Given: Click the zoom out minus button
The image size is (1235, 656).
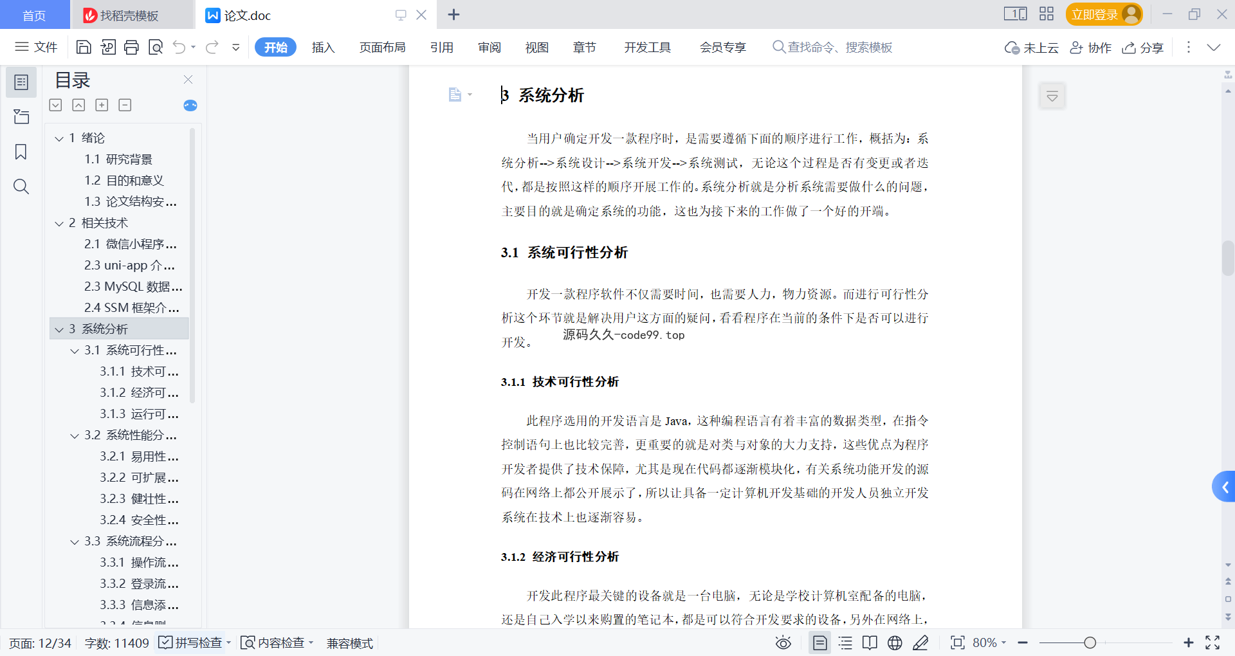Looking at the screenshot, I should click(1023, 642).
